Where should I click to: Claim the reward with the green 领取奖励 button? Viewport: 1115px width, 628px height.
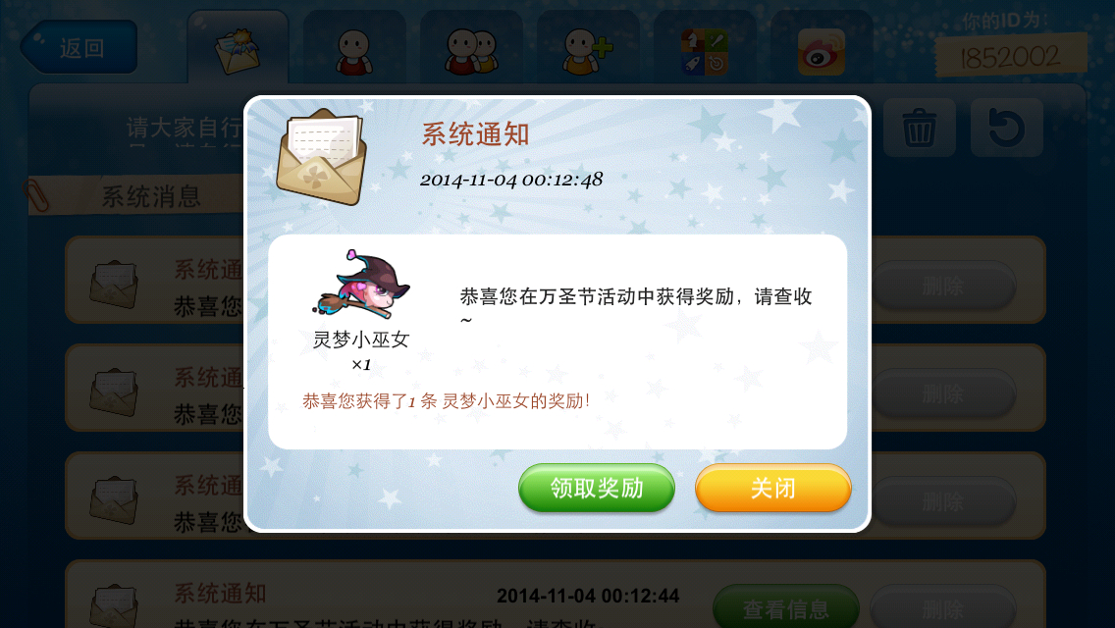tap(596, 488)
